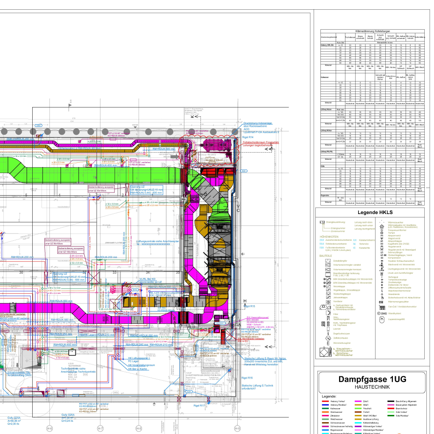Click the Schalldämpfer symbol in the legend
Screen dimensions: 434x434
pyautogui.click(x=328, y=261)
